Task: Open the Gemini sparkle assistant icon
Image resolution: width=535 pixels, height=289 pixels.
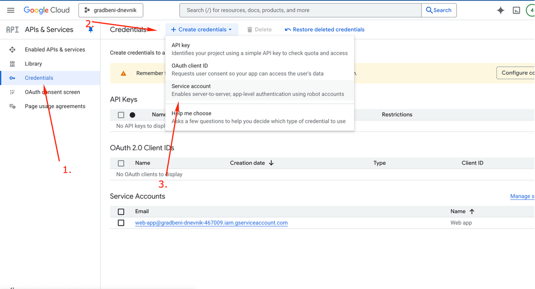Action: (x=501, y=10)
